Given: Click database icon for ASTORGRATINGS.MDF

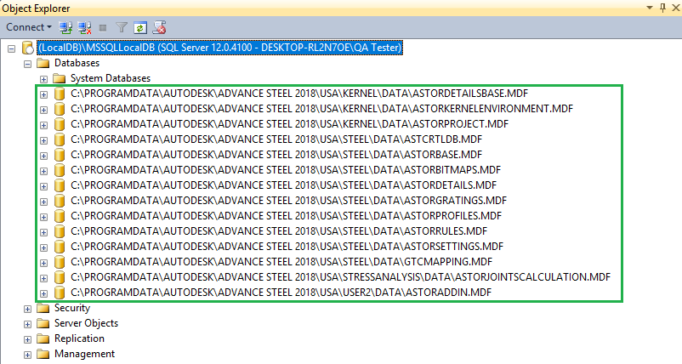Looking at the screenshot, I should point(60,201).
